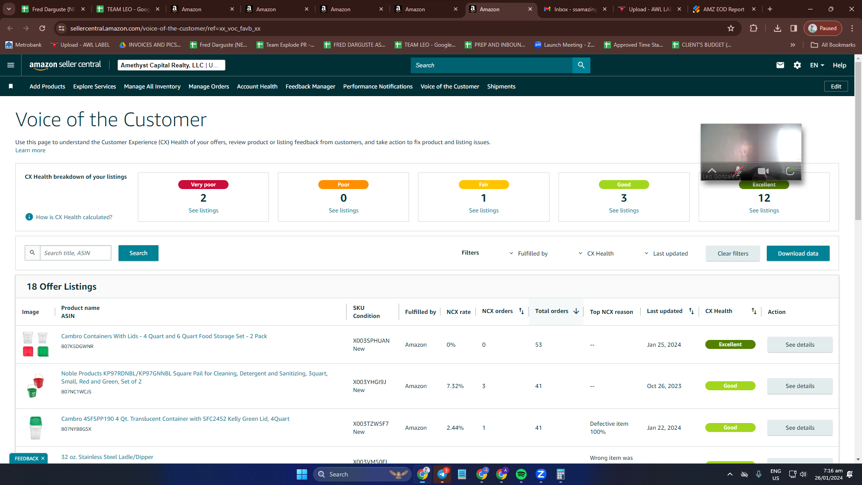Open the settings gear icon
Viewport: 862px width, 485px height.
pyautogui.click(x=797, y=65)
